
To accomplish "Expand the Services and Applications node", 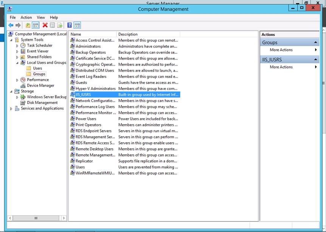I will pos(11,109).
